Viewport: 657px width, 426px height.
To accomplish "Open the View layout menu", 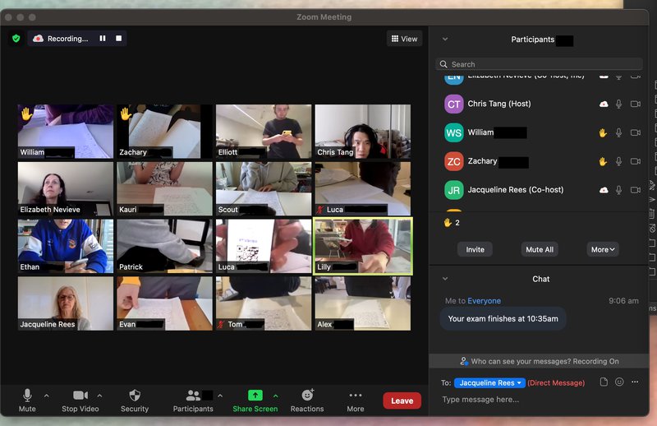I will [404, 39].
